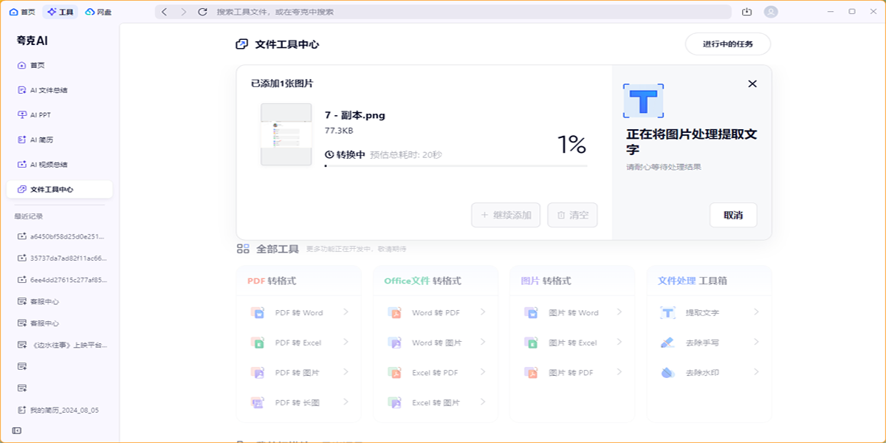Go back with the back arrow
Viewport: 886px width, 443px height.
(x=165, y=12)
